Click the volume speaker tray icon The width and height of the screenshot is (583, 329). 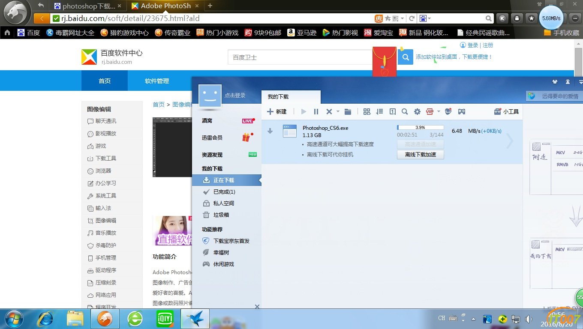(528, 319)
